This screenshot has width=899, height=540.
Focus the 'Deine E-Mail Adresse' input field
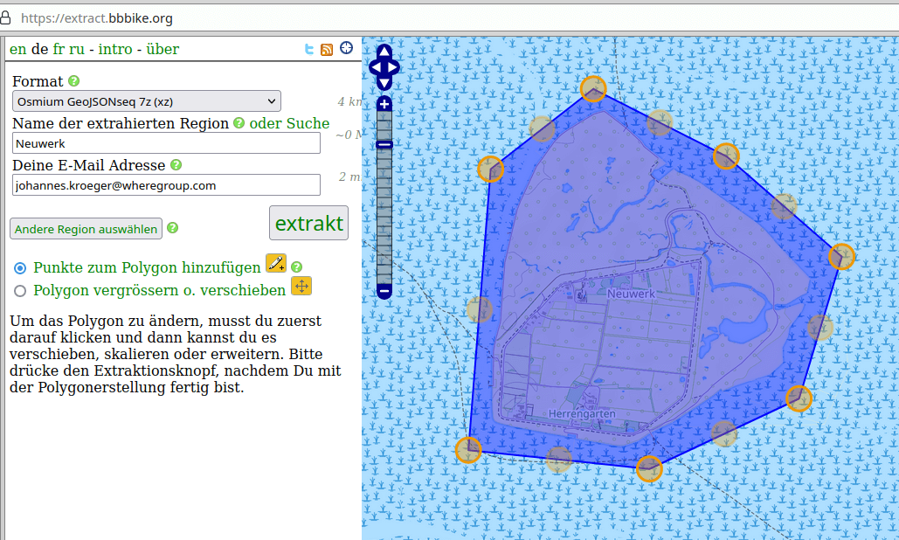click(166, 185)
